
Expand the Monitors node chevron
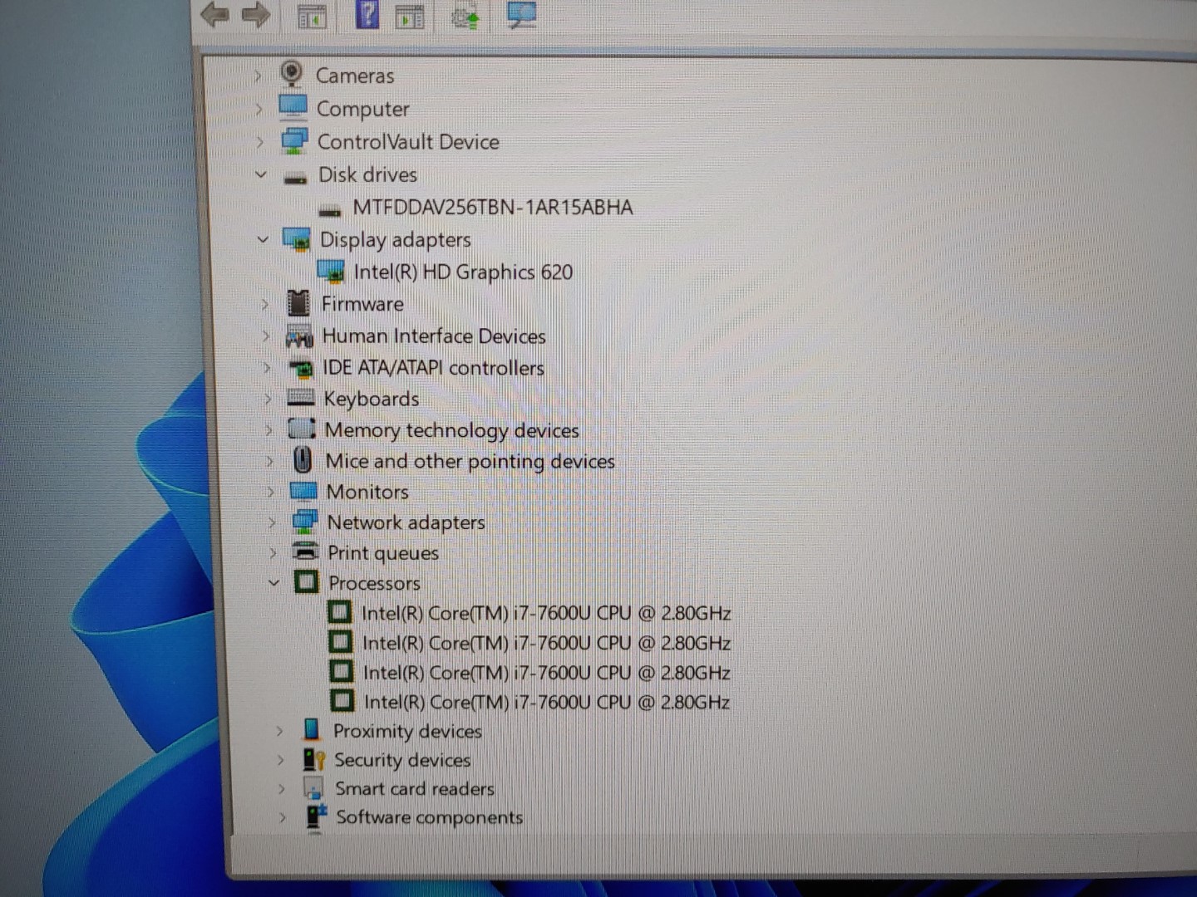269,492
